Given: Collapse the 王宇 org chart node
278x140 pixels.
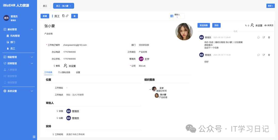Looking at the screenshot, I should (x=150, y=90).
